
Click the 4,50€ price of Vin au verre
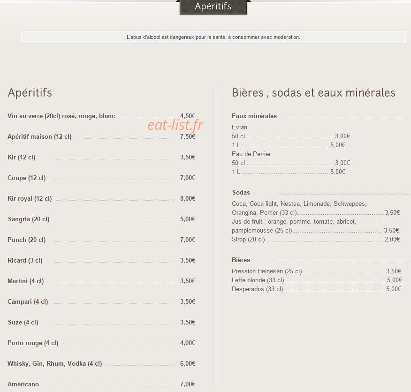188,116
